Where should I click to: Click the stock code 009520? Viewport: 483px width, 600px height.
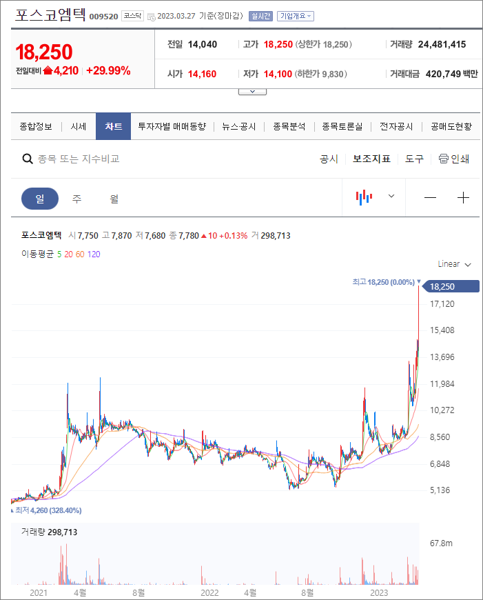pos(103,17)
